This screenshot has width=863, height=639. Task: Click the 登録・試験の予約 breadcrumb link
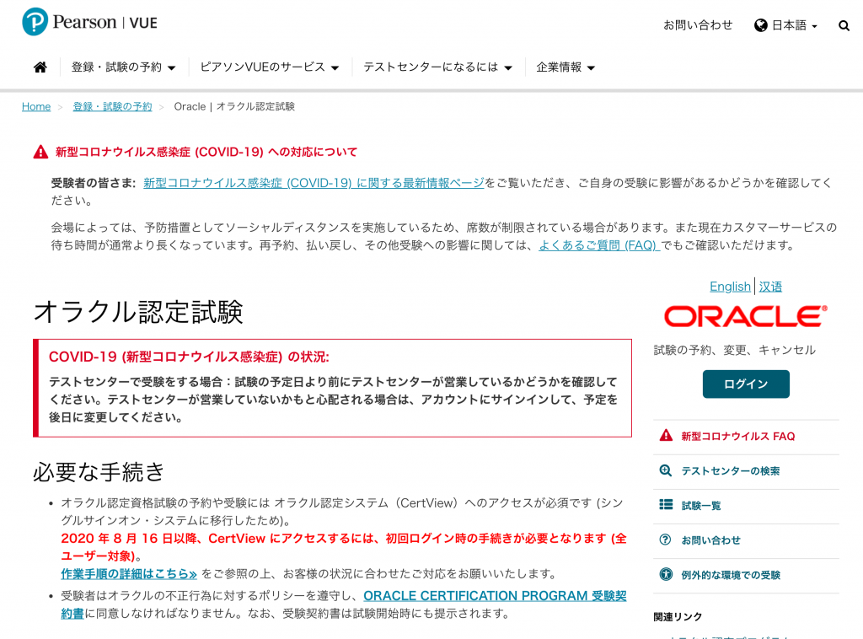(112, 107)
